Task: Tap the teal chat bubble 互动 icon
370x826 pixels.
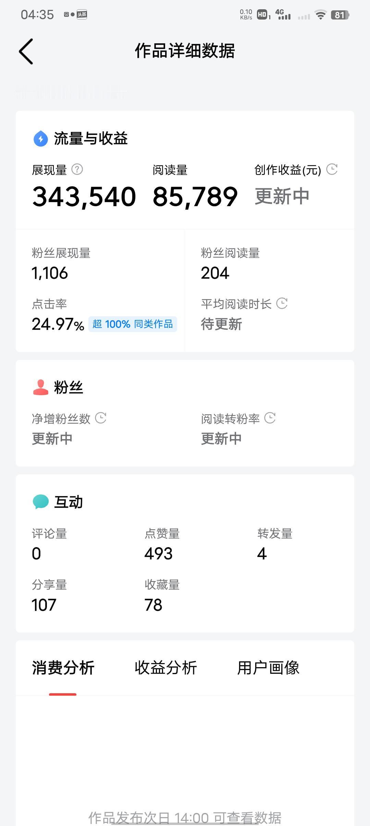Action: 41,502
